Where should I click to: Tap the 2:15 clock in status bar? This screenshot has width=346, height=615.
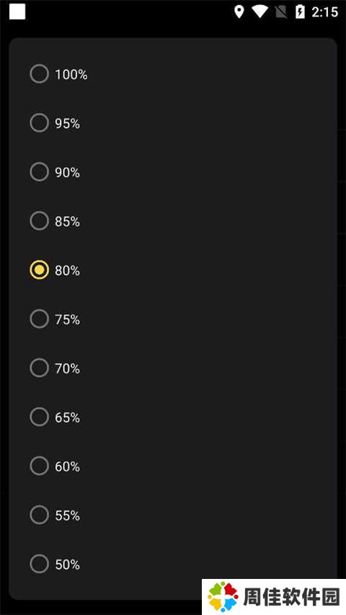tap(325, 12)
